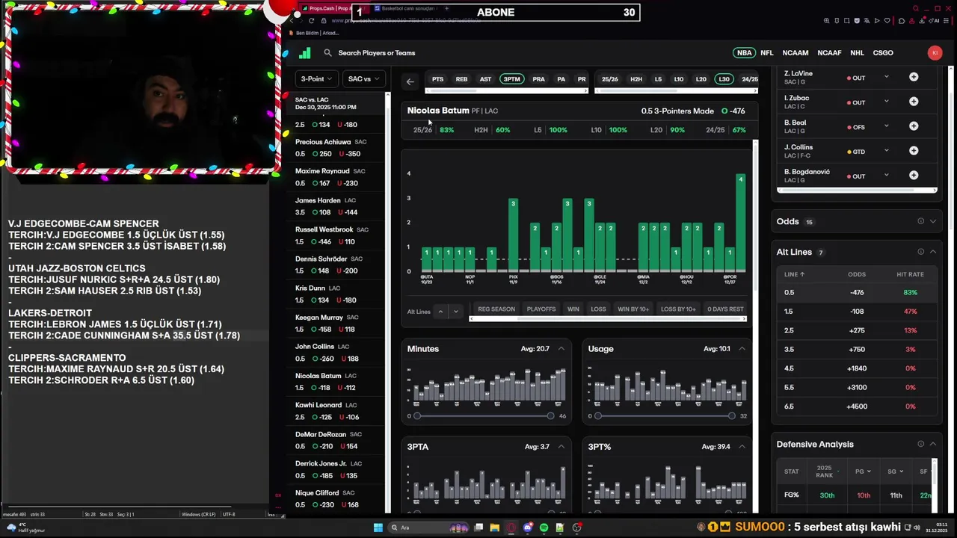Click the Usage range slider right handle

tap(731, 415)
